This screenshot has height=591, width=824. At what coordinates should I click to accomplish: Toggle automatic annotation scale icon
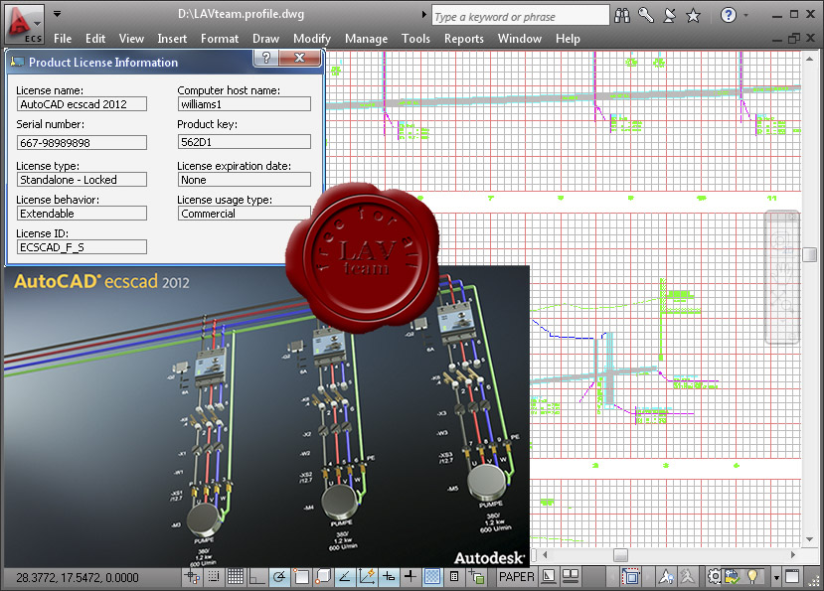pos(688,577)
